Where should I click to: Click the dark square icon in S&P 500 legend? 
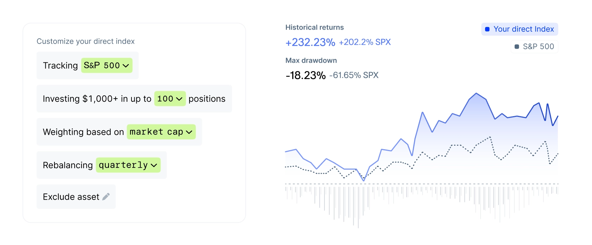tap(516, 46)
